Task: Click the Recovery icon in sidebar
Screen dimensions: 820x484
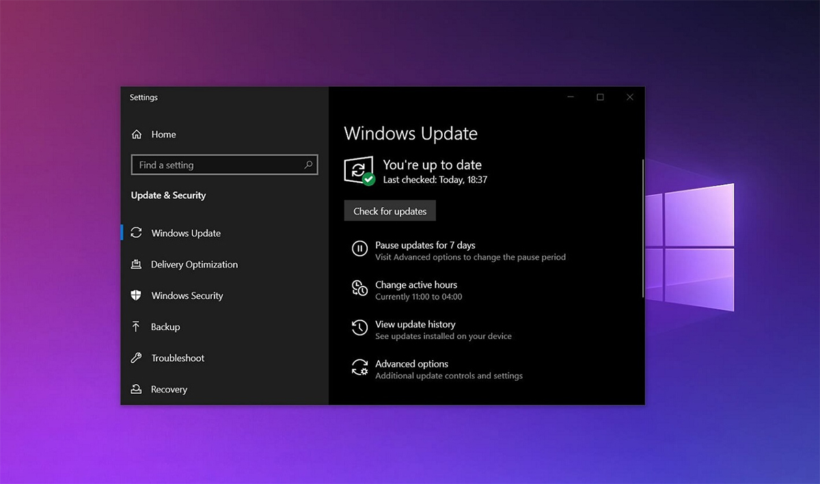Action: 137,390
